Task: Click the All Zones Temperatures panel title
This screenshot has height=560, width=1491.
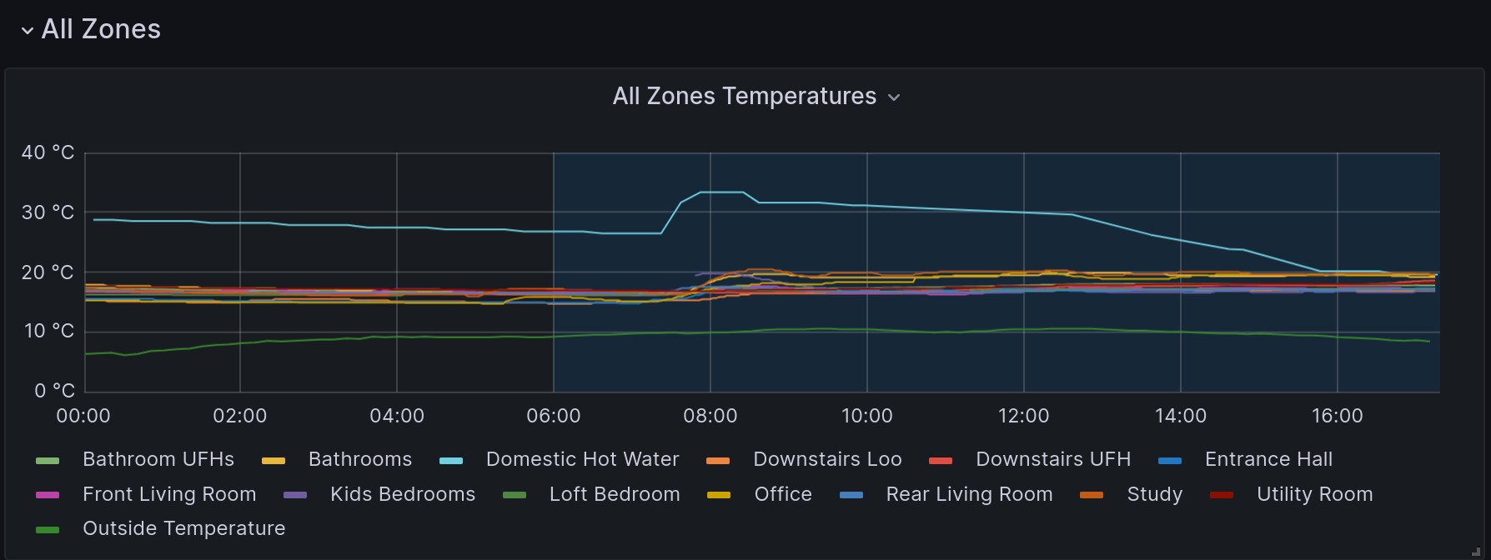Action: (745, 96)
